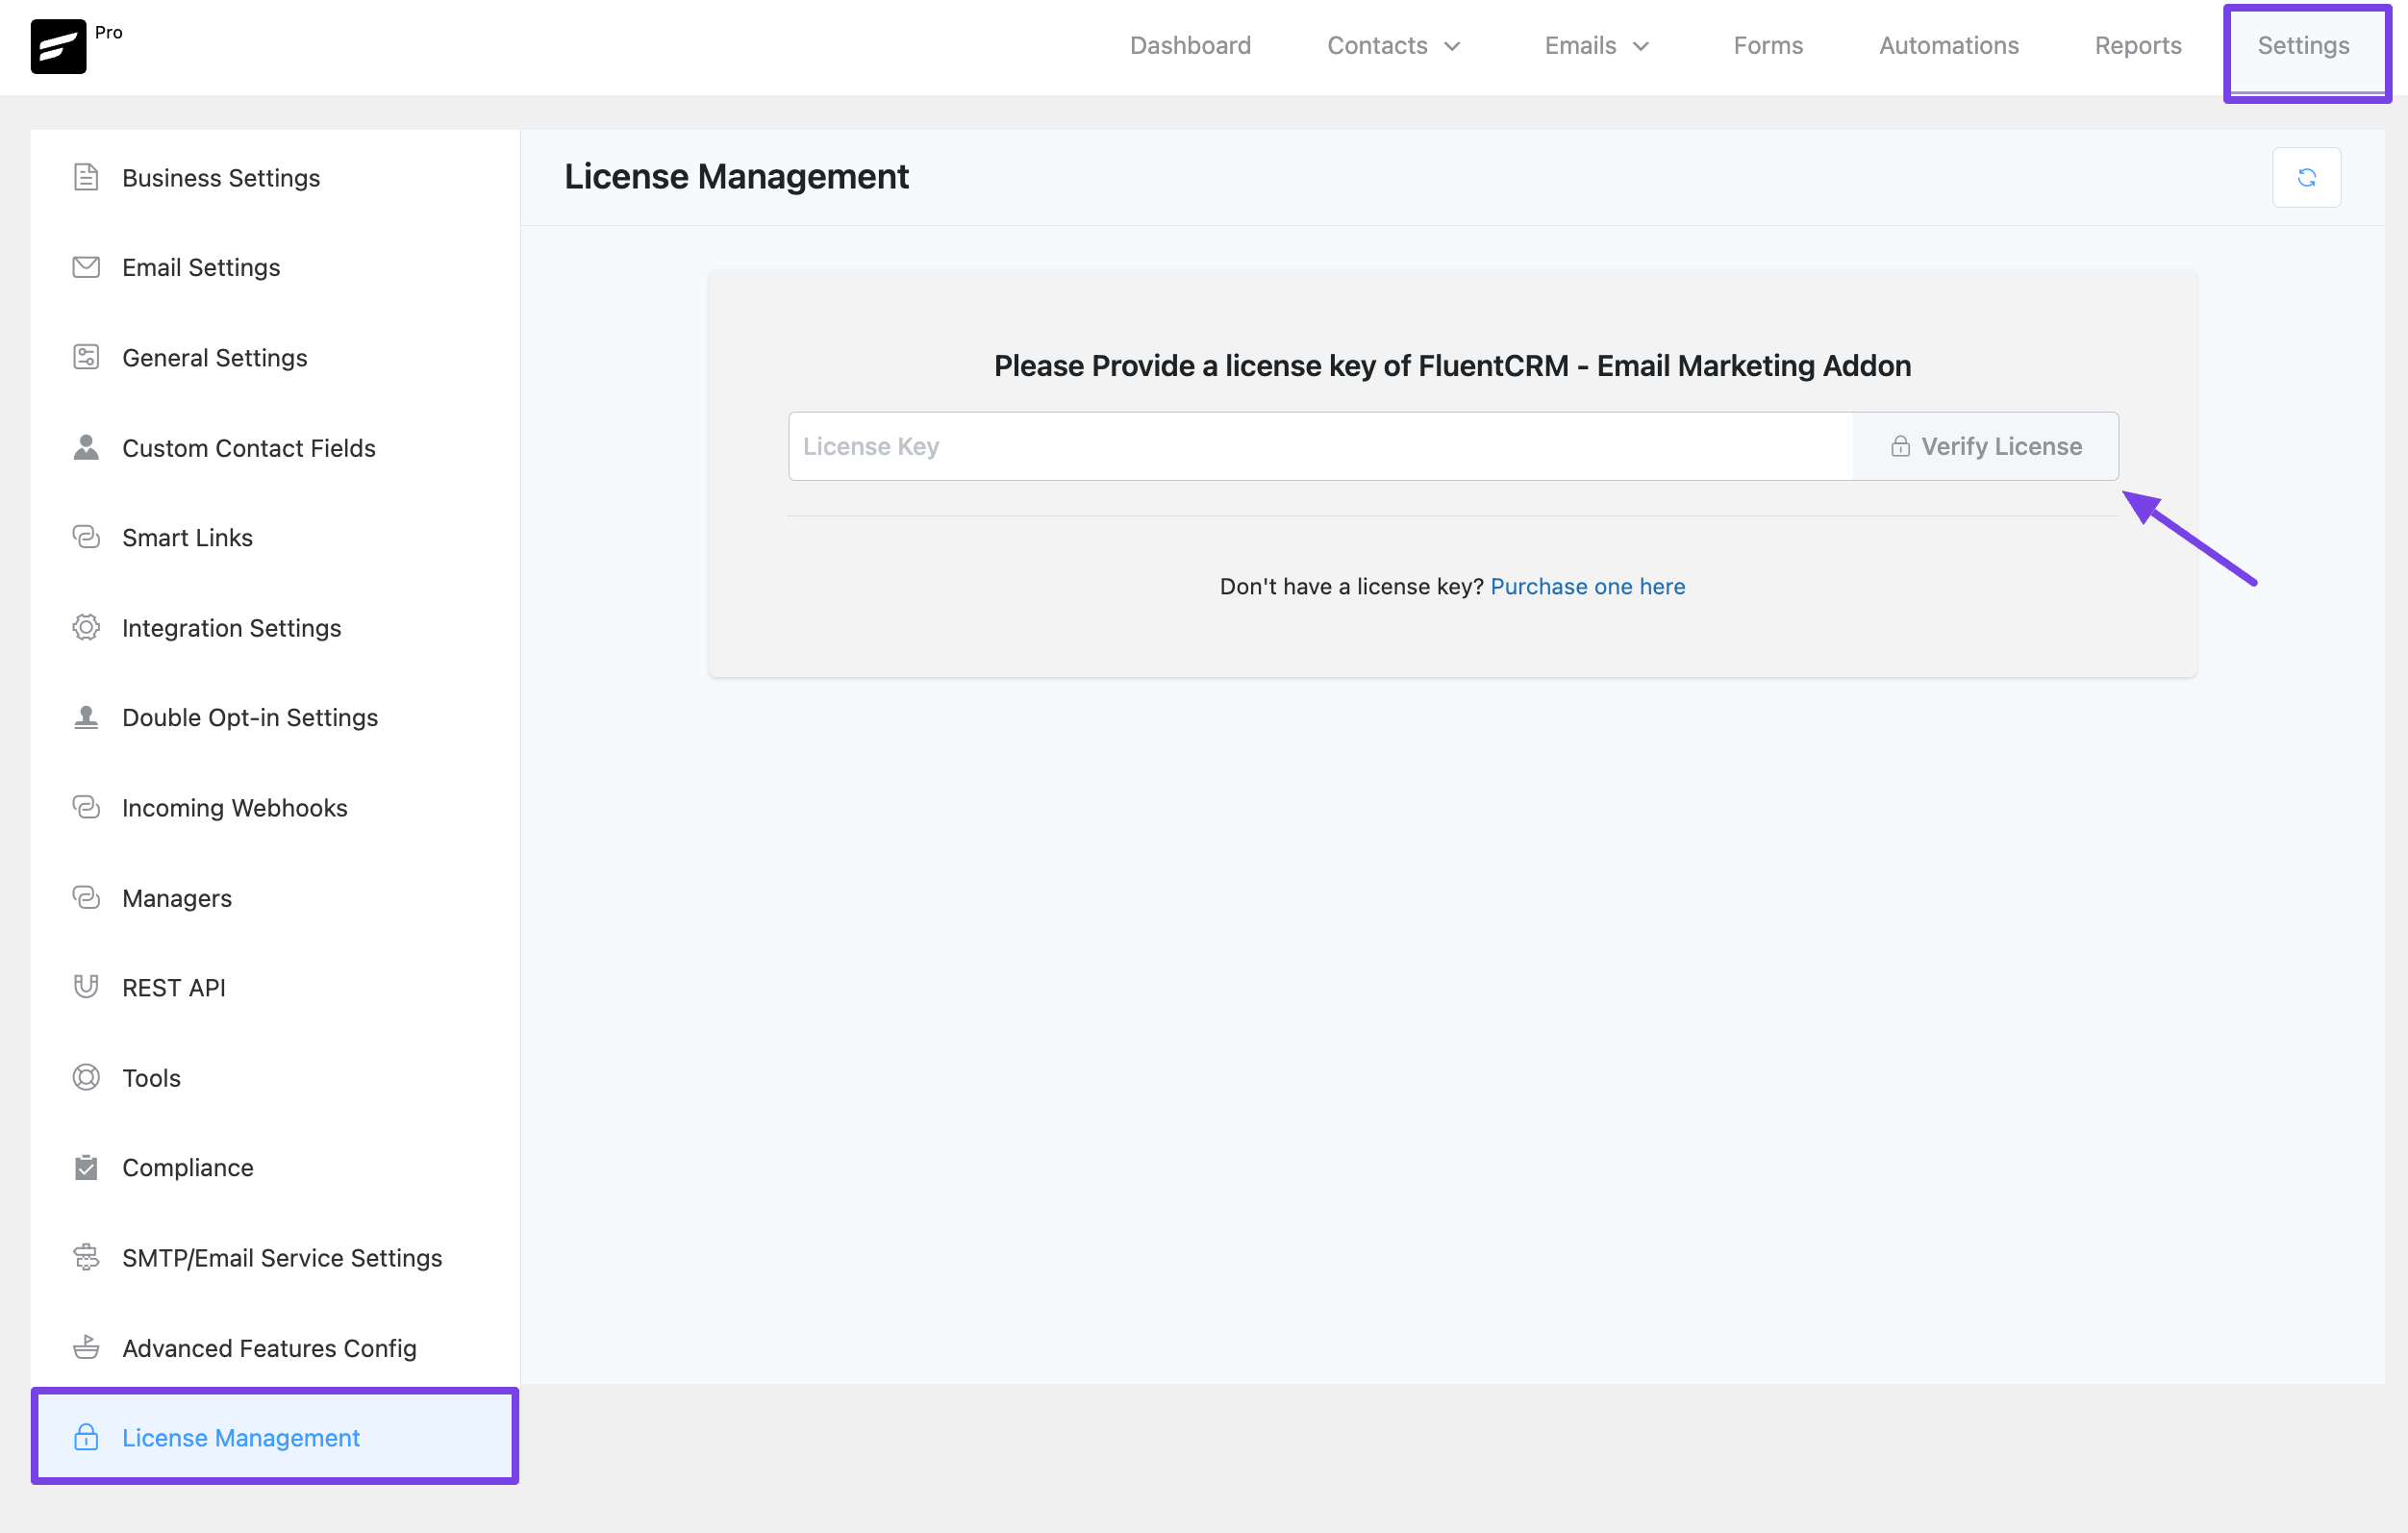
Task: Click the Email Settings envelope icon
Action: [86, 267]
